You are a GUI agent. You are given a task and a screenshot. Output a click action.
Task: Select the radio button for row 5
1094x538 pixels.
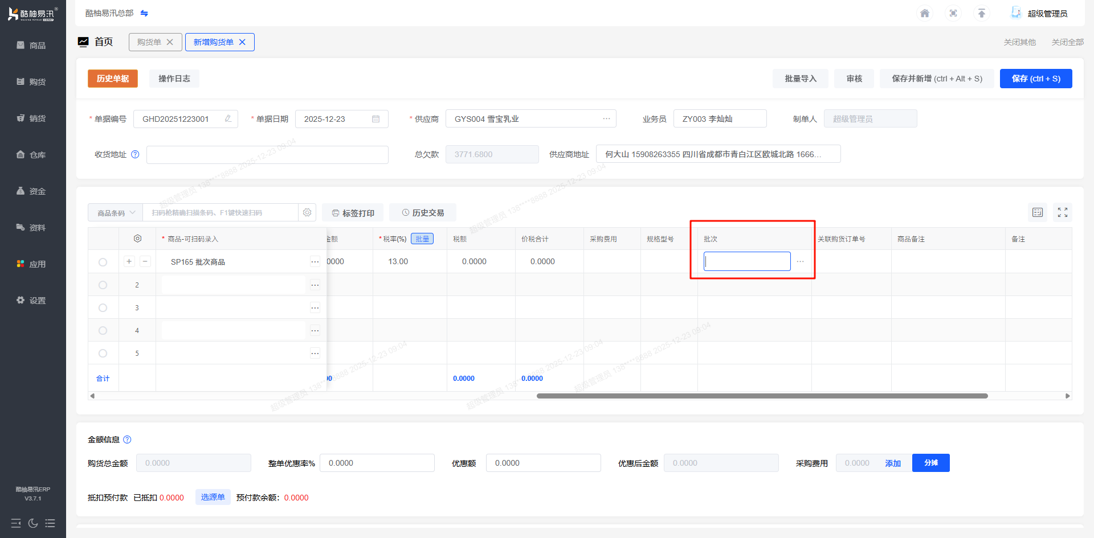point(103,353)
